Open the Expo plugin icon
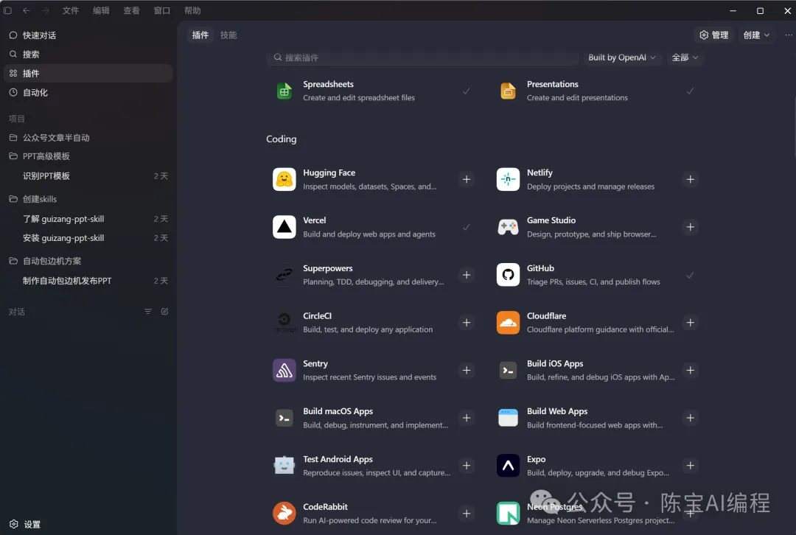 point(508,466)
